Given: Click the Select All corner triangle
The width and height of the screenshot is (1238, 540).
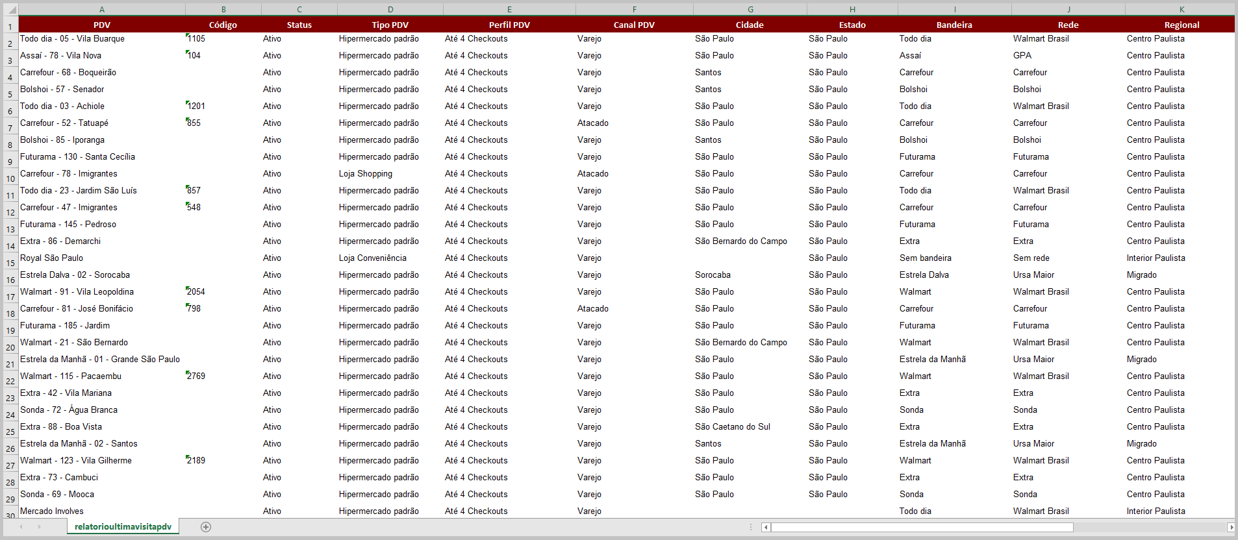Looking at the screenshot, I should click(x=10, y=9).
